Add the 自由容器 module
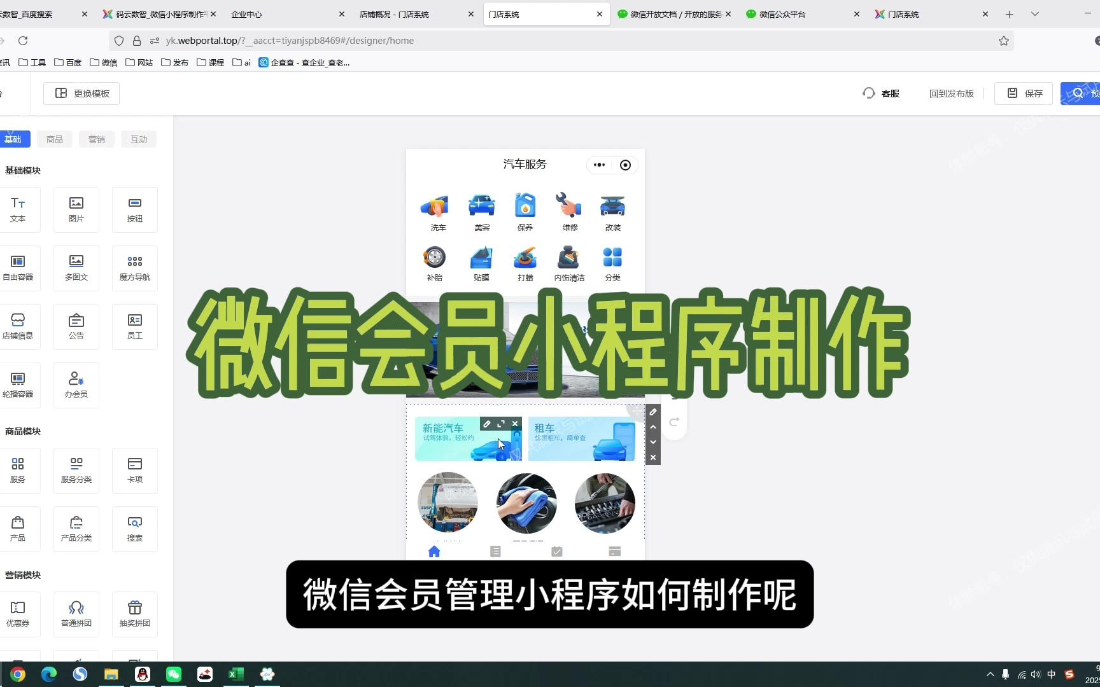1100x687 pixels. 18,268
